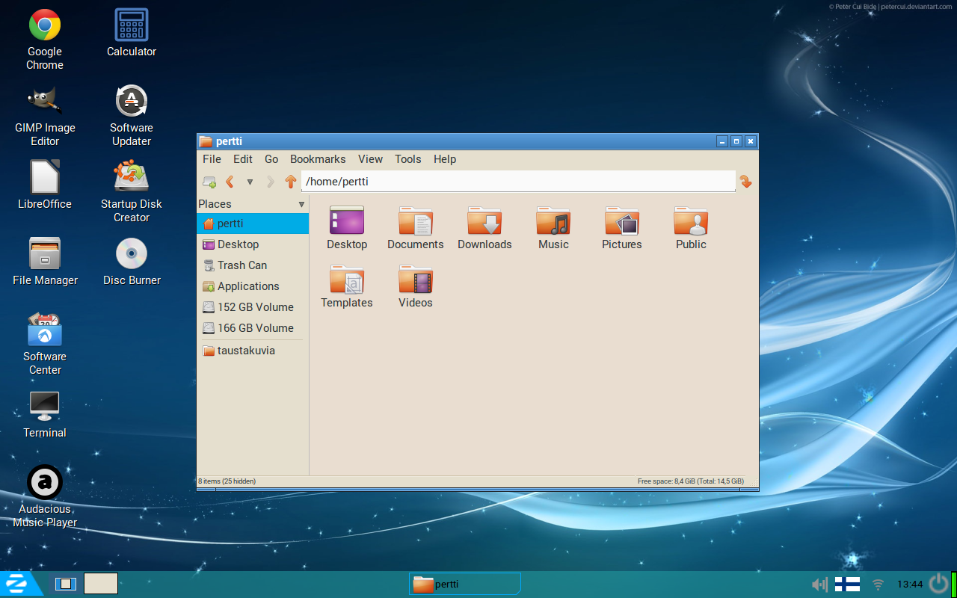The image size is (957, 598).
Task: Open taustakuvia bookmark in sidebar
Action: 246,351
